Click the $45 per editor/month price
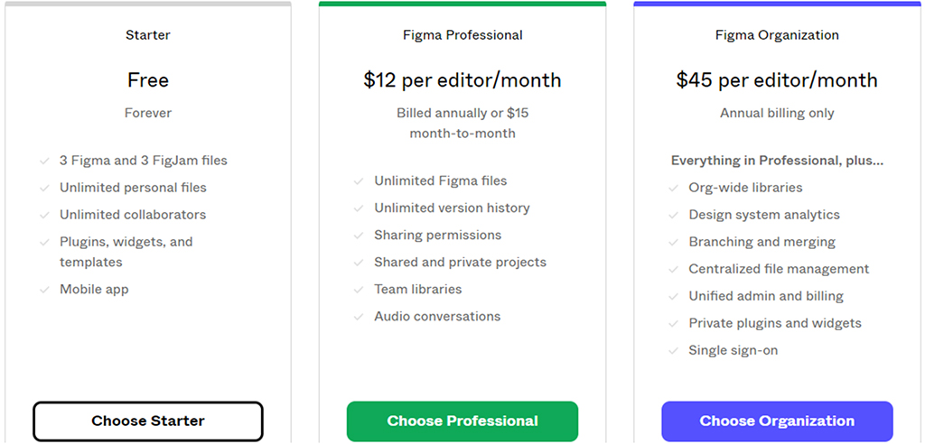 click(x=777, y=79)
